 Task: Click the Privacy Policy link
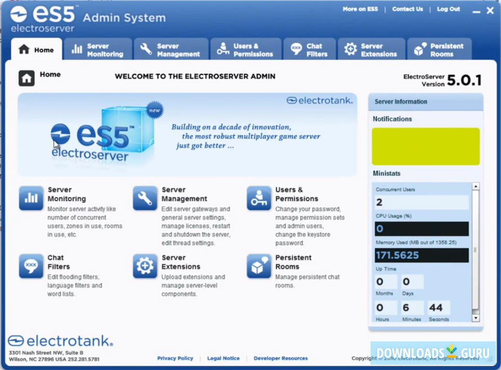click(175, 358)
